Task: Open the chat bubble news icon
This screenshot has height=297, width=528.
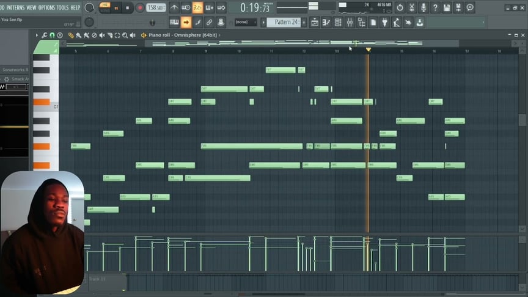Action: [470, 7]
